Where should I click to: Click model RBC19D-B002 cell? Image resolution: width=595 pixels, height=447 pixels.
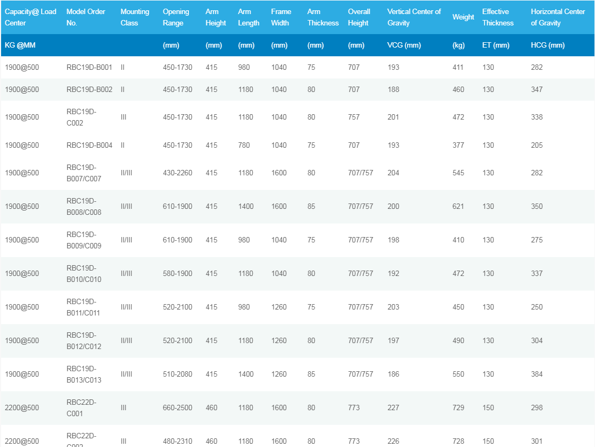89,89
